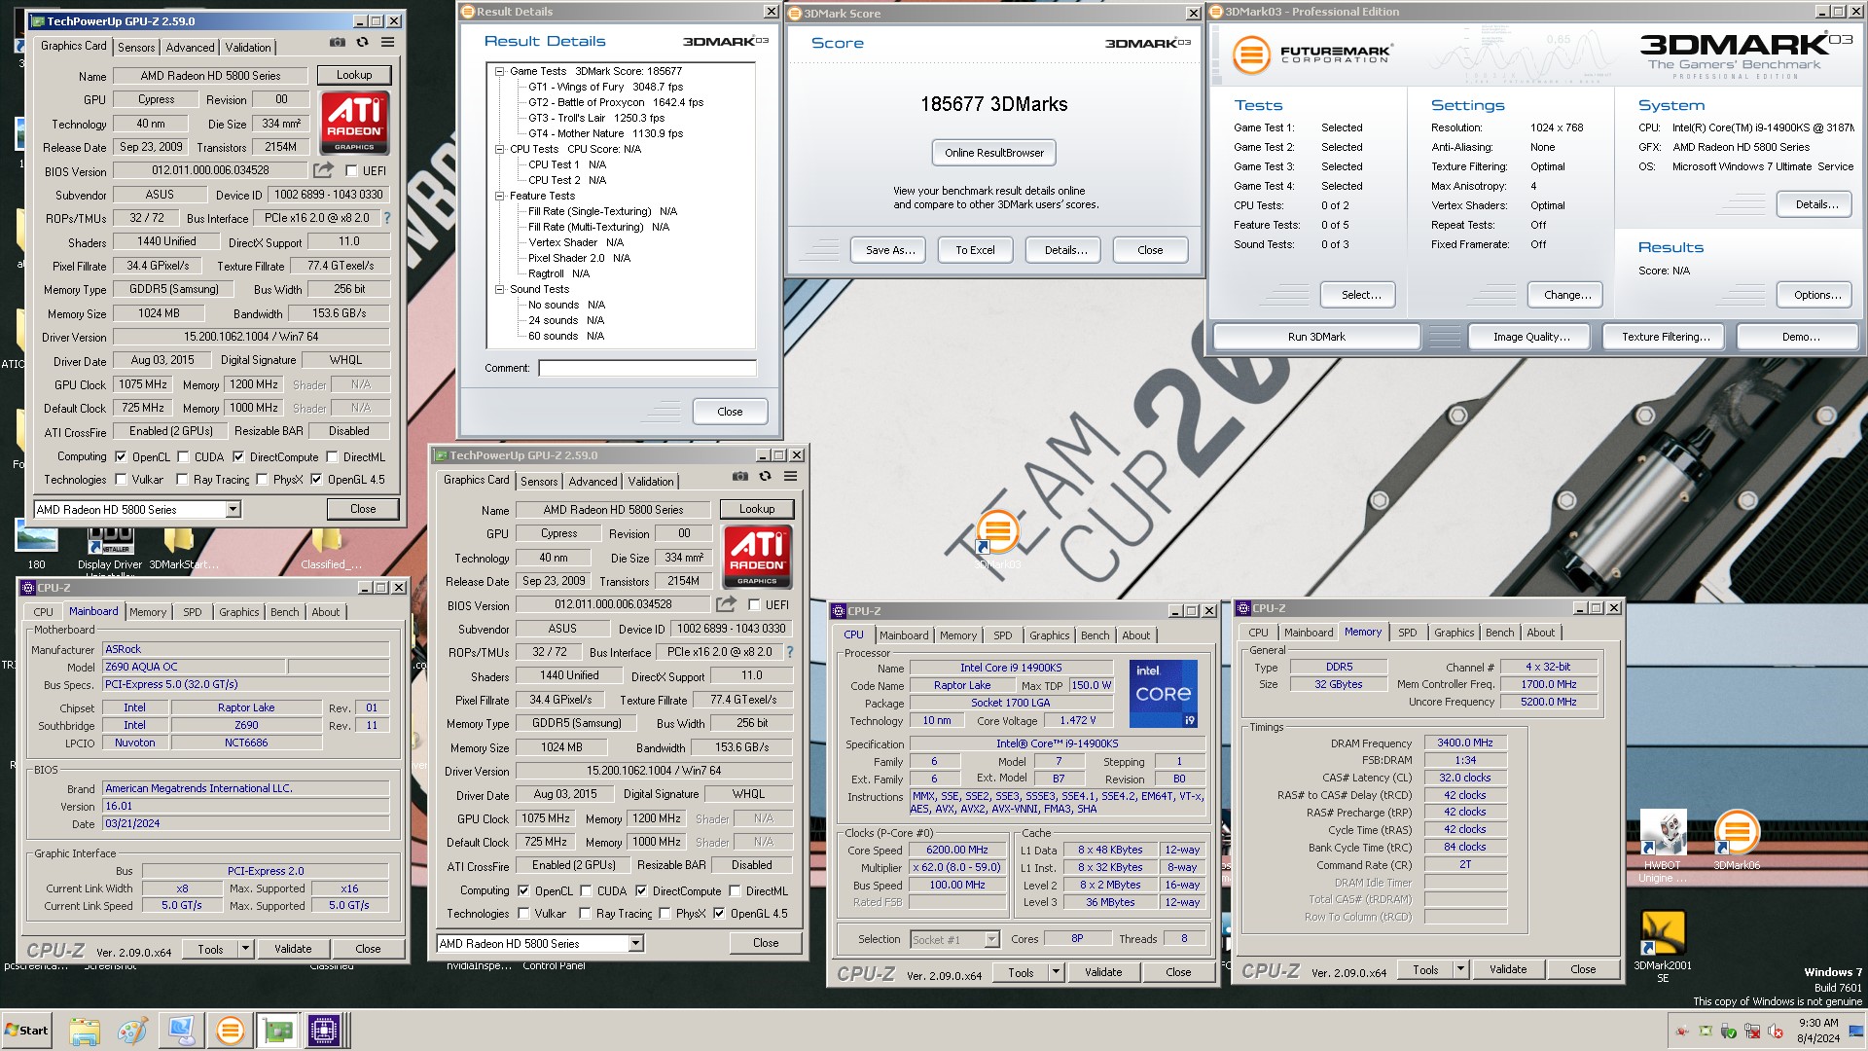Click Comment field in Result Details
Viewport: 1868px width, 1051px height.
[x=647, y=368]
